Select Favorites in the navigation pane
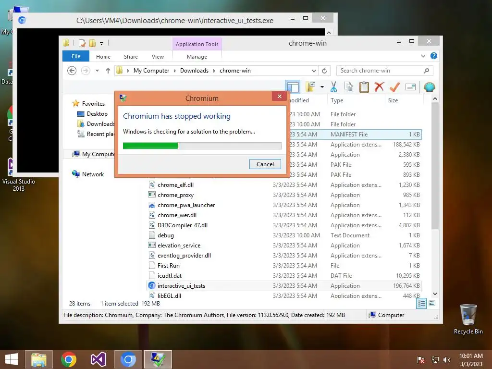492x369 pixels. click(93, 104)
